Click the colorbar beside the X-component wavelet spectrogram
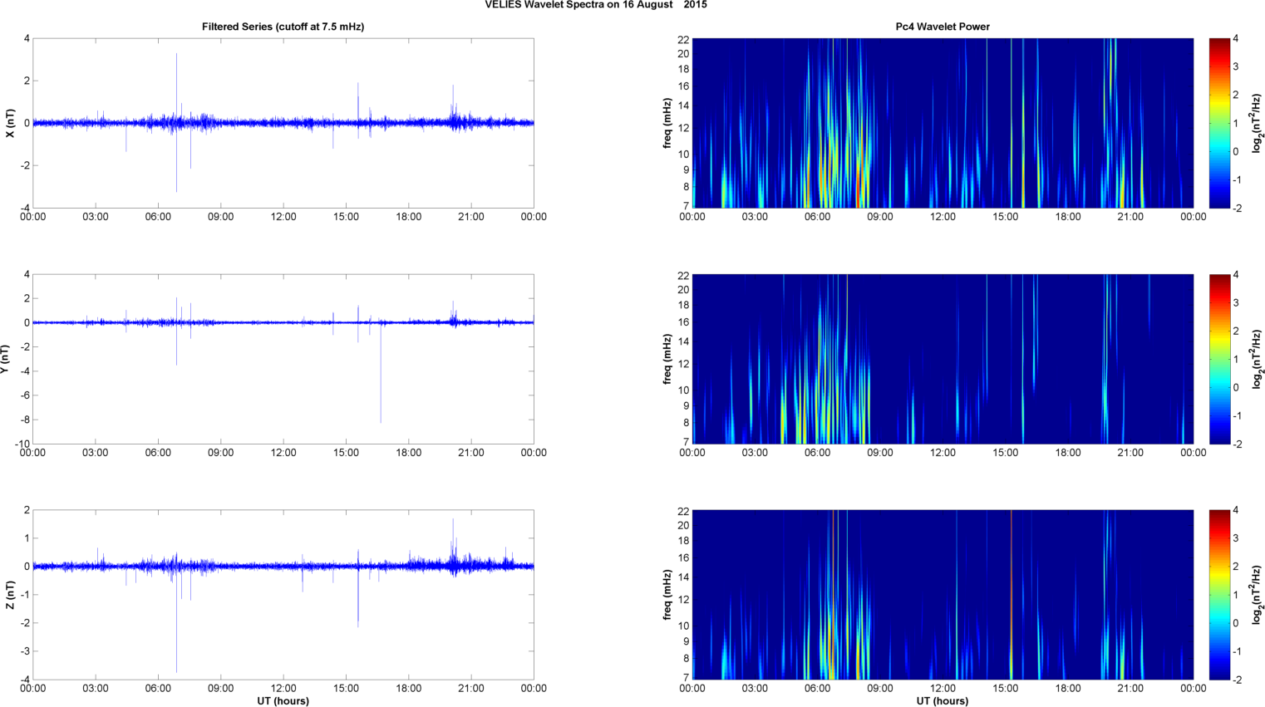Image resolution: width=1265 pixels, height=707 pixels. (x=1219, y=123)
